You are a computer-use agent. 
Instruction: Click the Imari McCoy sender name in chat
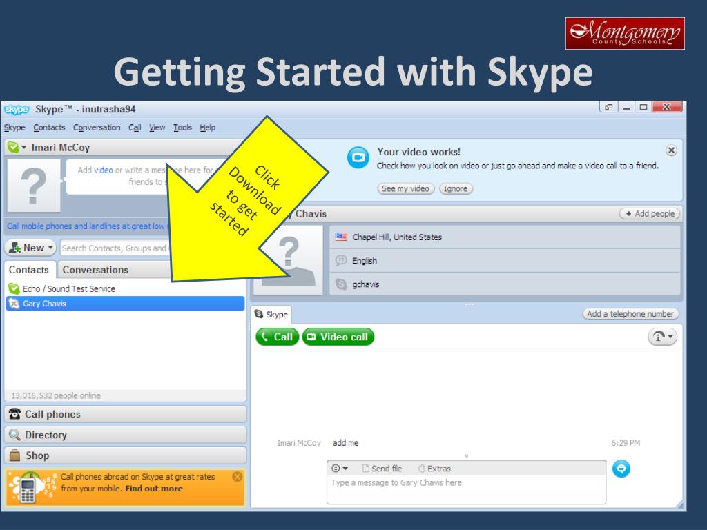(x=298, y=443)
